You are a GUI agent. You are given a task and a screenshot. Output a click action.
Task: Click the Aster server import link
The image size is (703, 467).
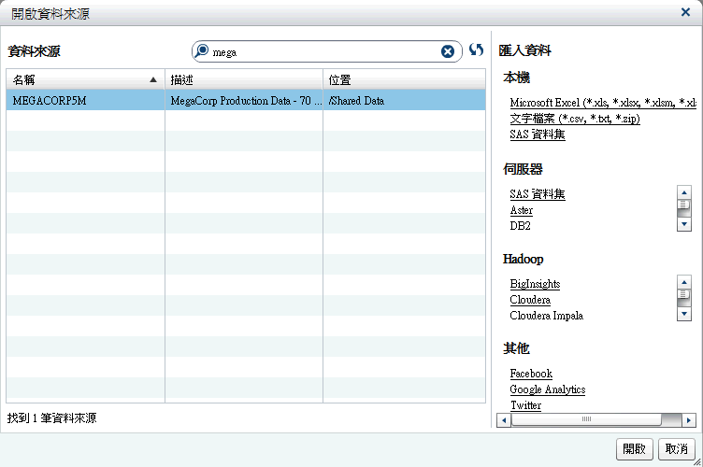tap(521, 210)
